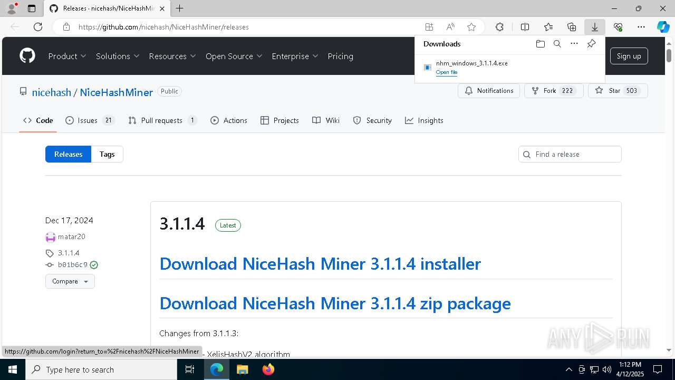Click the Edge downloads toolbar icon
This screenshot has width=675, height=380.
point(594,27)
